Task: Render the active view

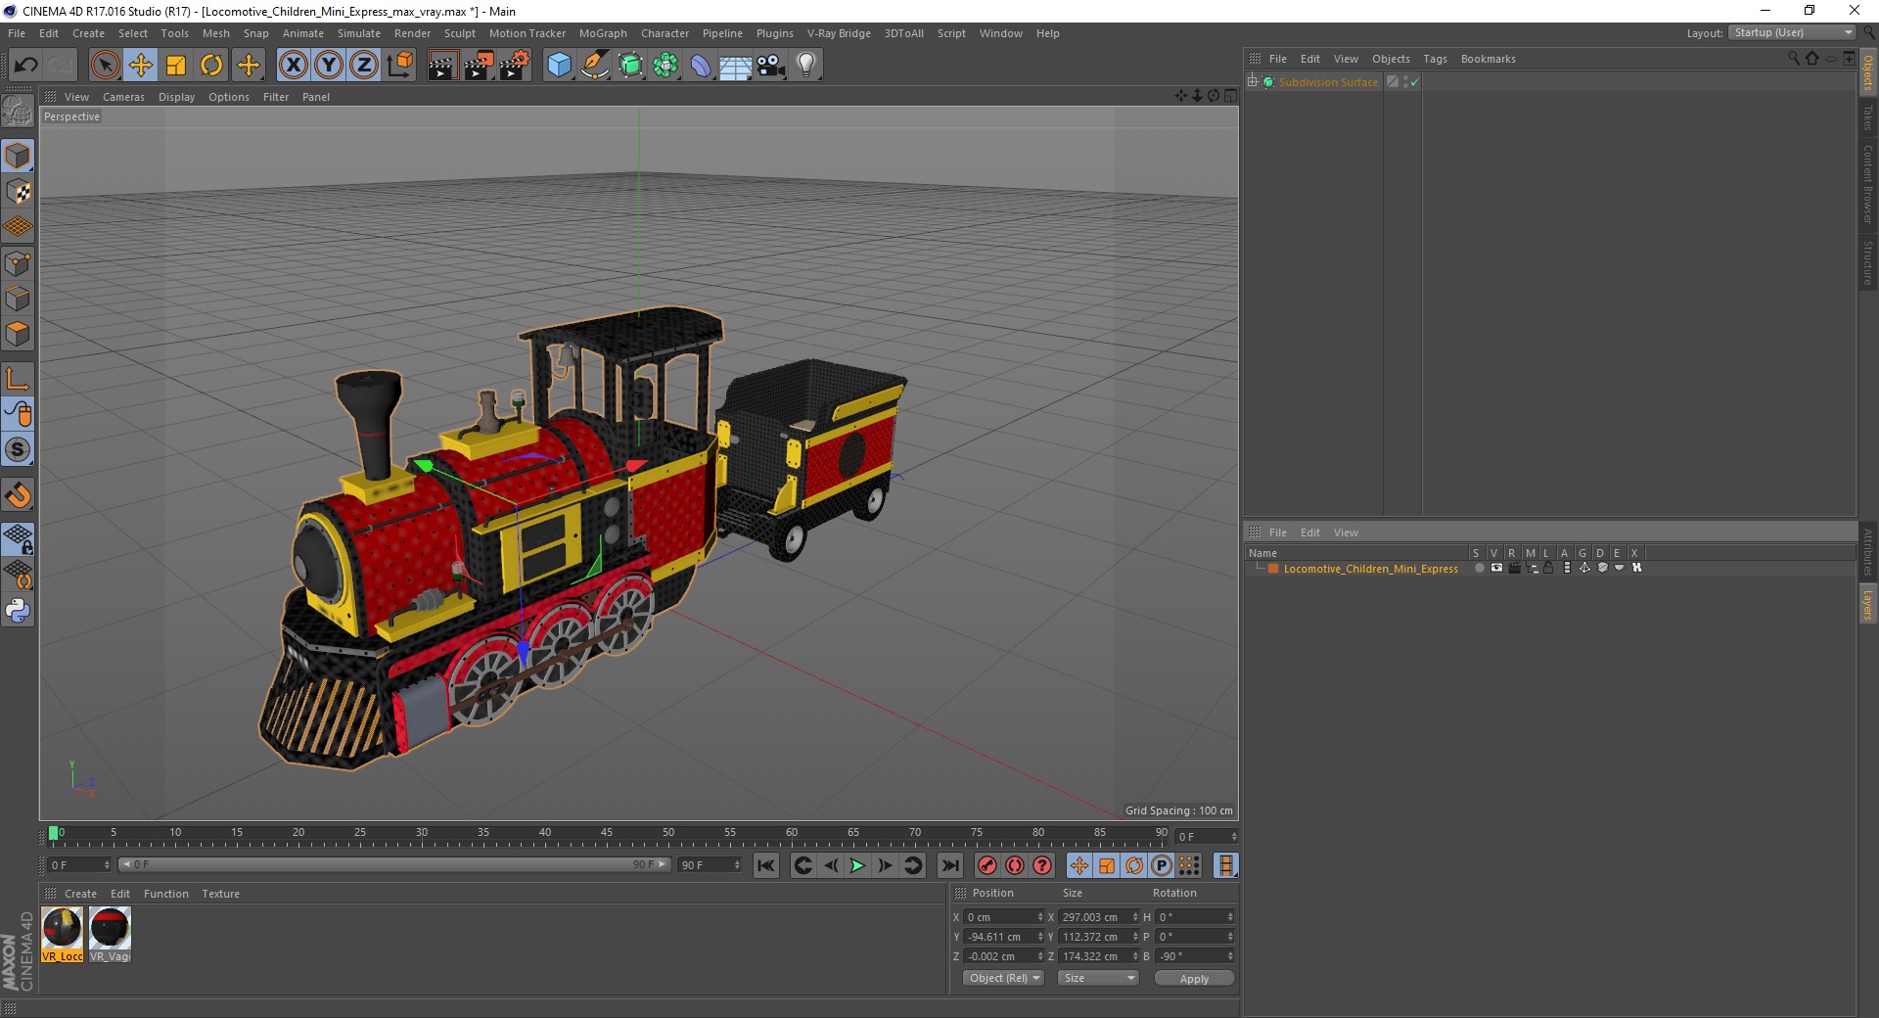Action: coord(442,66)
